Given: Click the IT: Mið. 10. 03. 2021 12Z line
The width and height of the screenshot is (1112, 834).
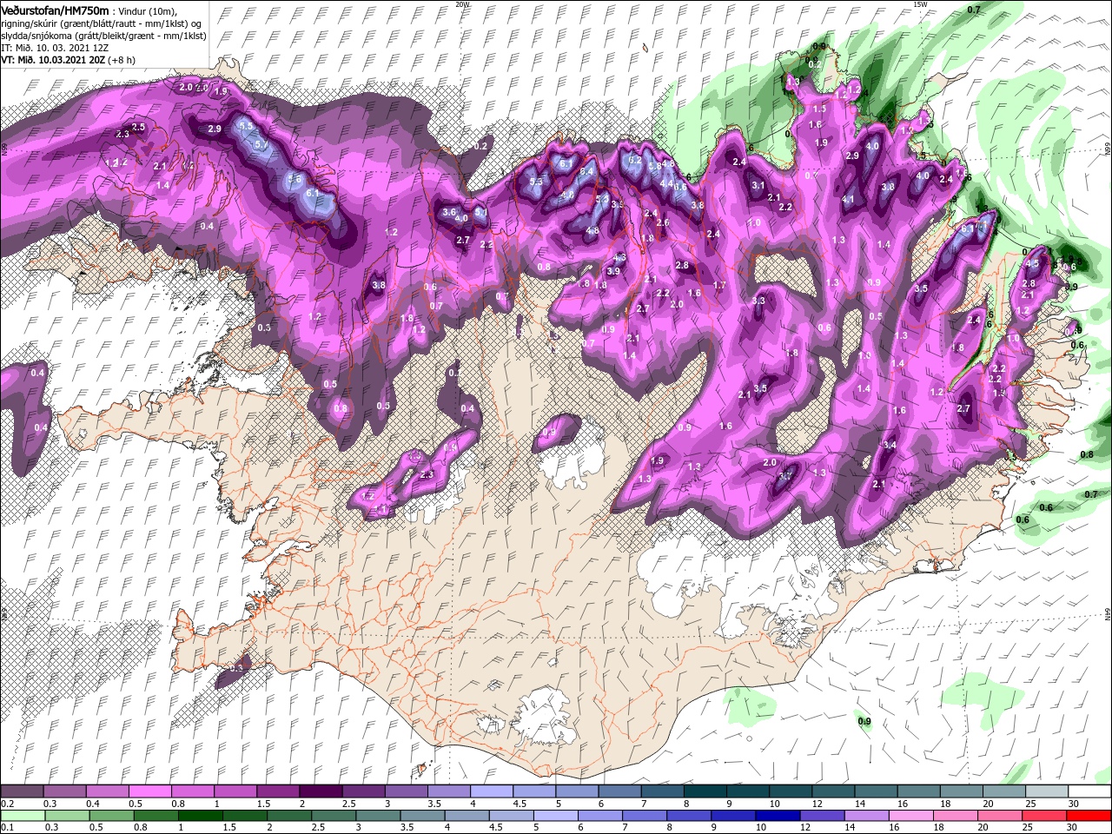Looking at the screenshot, I should [x=55, y=47].
